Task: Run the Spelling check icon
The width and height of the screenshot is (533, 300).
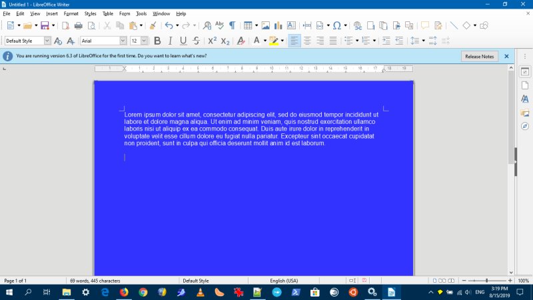Action: [x=220, y=25]
